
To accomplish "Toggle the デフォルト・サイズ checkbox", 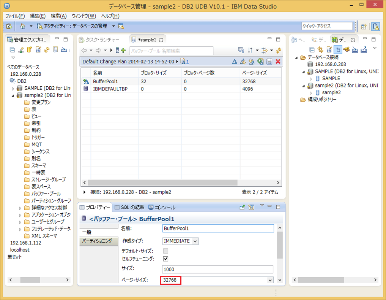I will 165,251.
